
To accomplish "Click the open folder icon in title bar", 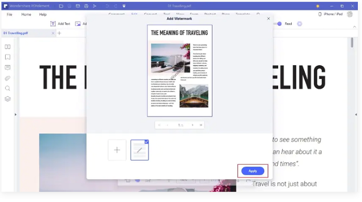I will [61, 6].
